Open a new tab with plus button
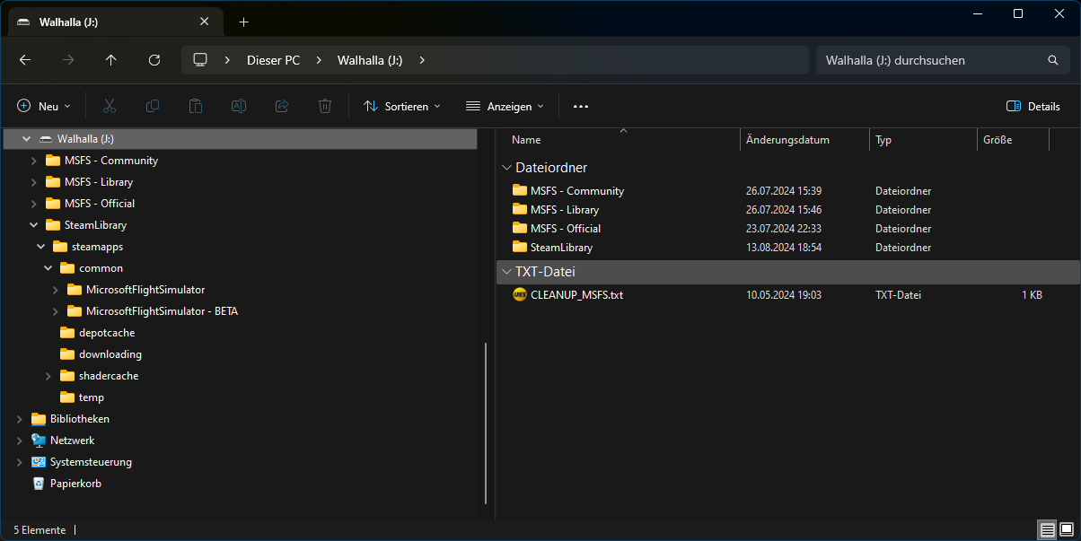1081x541 pixels. click(x=243, y=22)
